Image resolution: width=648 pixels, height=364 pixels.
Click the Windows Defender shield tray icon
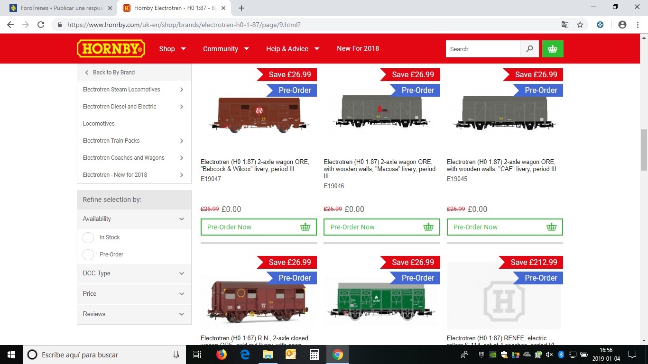(x=504, y=355)
